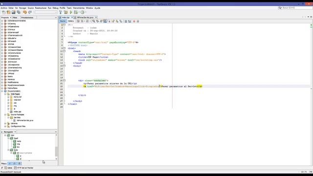313x176 pixels.
Task: Click the Clean and Build icon
Action: click(x=66, y=12)
